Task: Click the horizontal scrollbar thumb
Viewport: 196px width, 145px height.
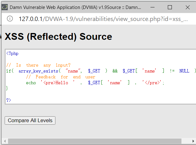Action: (95, 141)
